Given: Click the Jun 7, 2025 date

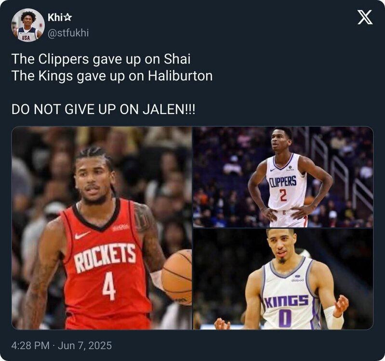Looking at the screenshot, I should coord(85,345).
